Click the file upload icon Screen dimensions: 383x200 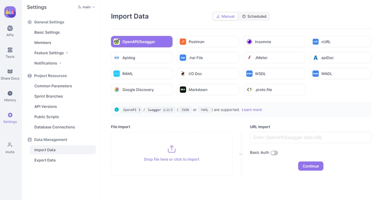[171, 149]
